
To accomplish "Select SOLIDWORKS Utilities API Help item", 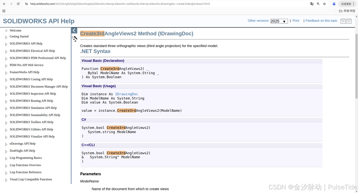I will 31,130.
